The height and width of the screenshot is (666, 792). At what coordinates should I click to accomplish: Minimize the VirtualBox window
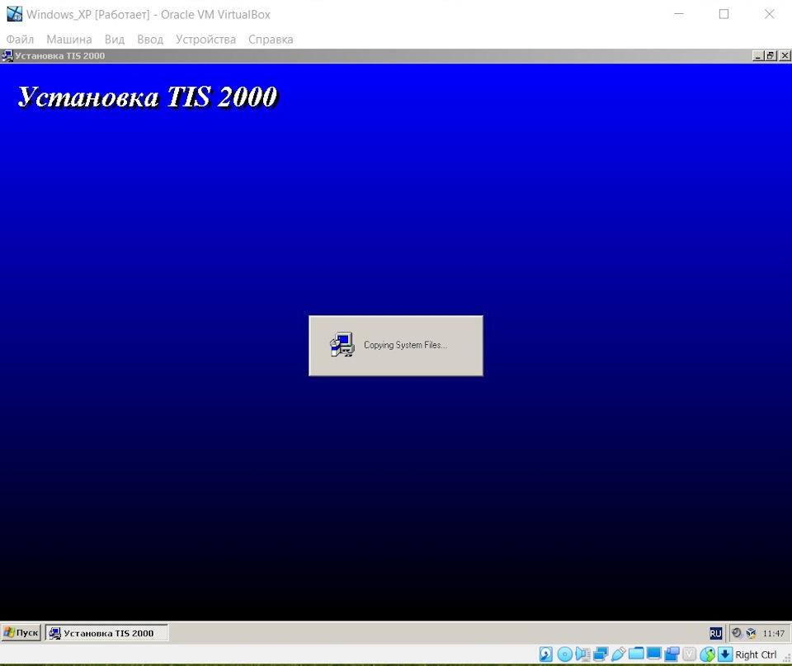tap(679, 14)
